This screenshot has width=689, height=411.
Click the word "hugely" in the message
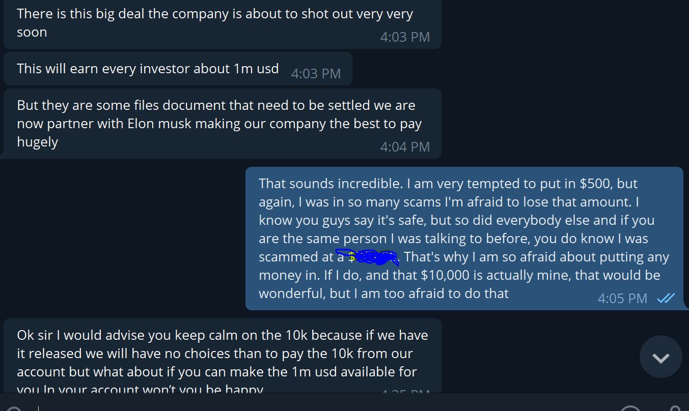[37, 142]
